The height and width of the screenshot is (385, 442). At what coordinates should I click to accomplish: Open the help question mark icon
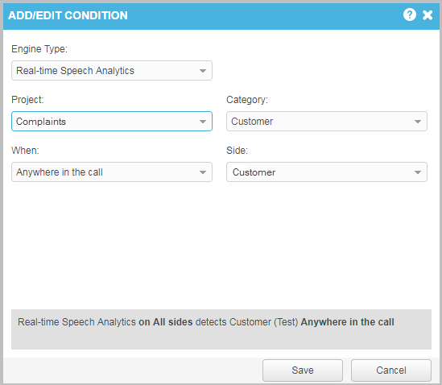pos(409,14)
